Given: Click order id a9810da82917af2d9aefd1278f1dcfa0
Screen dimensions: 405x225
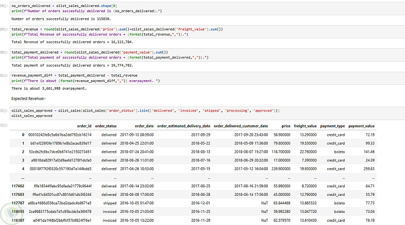Looking at the screenshot, I should (x=61, y=161).
